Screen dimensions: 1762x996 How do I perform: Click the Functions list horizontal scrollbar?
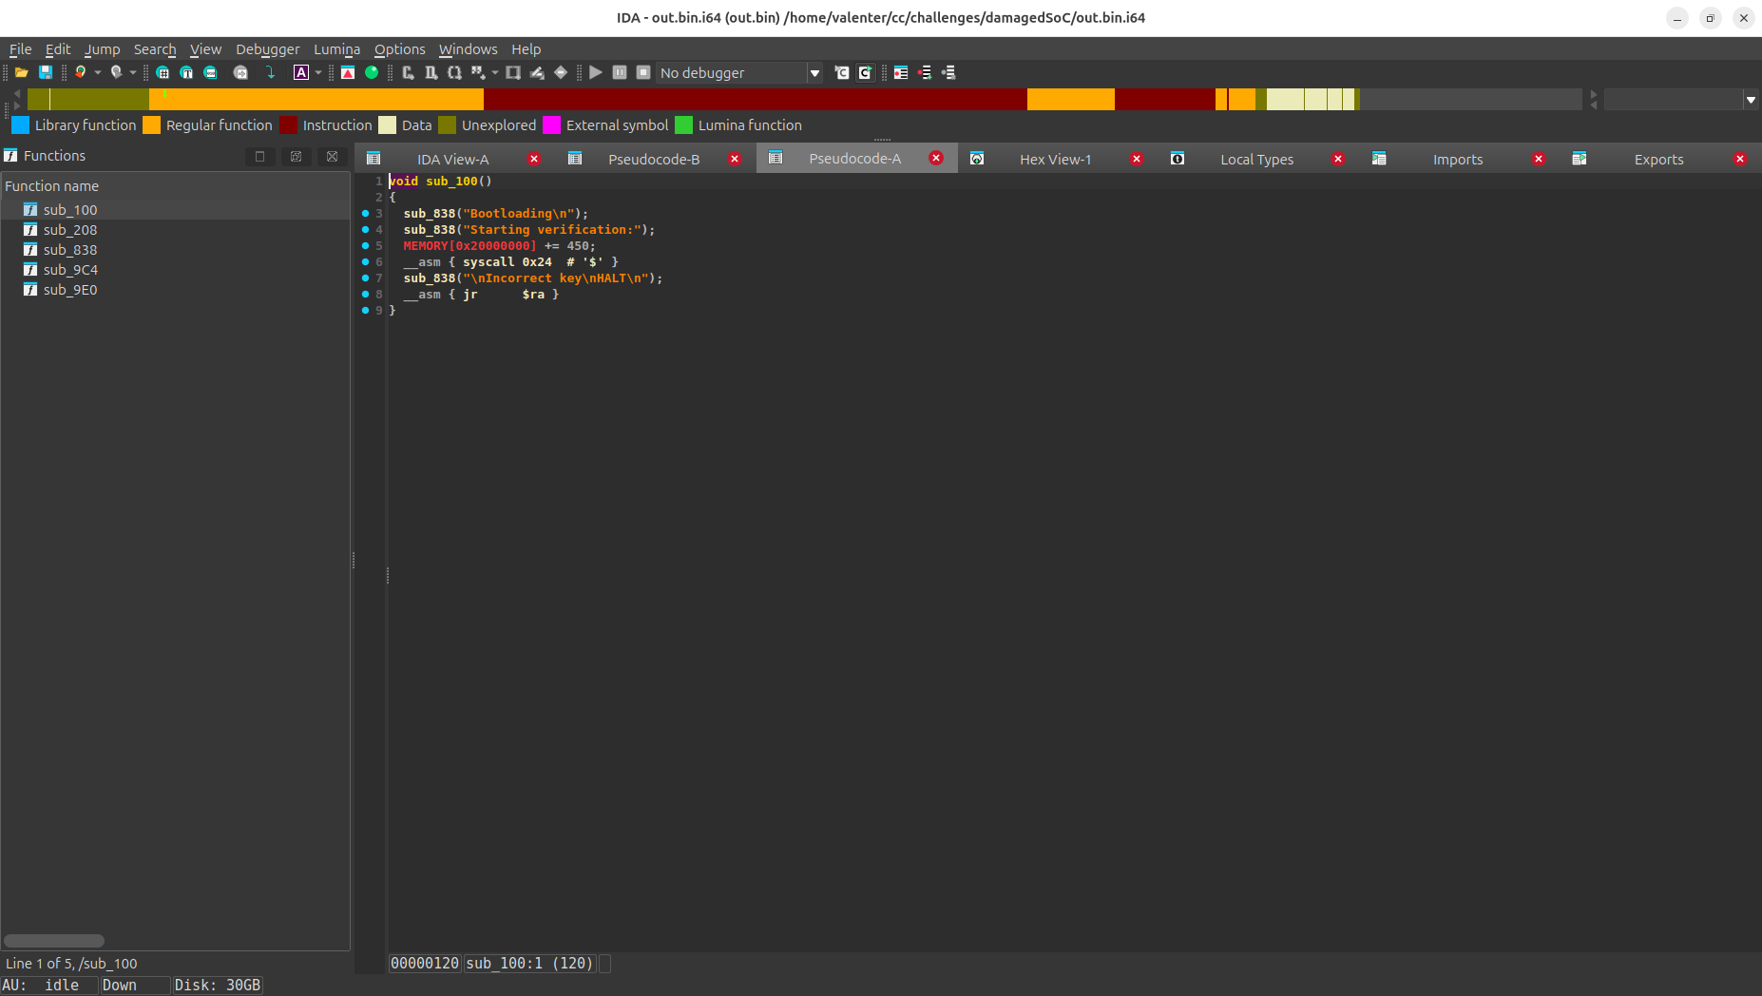54,941
